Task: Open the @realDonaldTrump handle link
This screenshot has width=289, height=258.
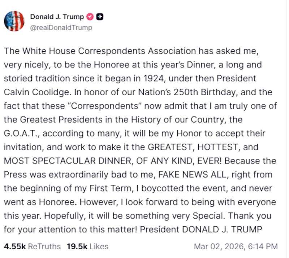Action: pos(61,27)
